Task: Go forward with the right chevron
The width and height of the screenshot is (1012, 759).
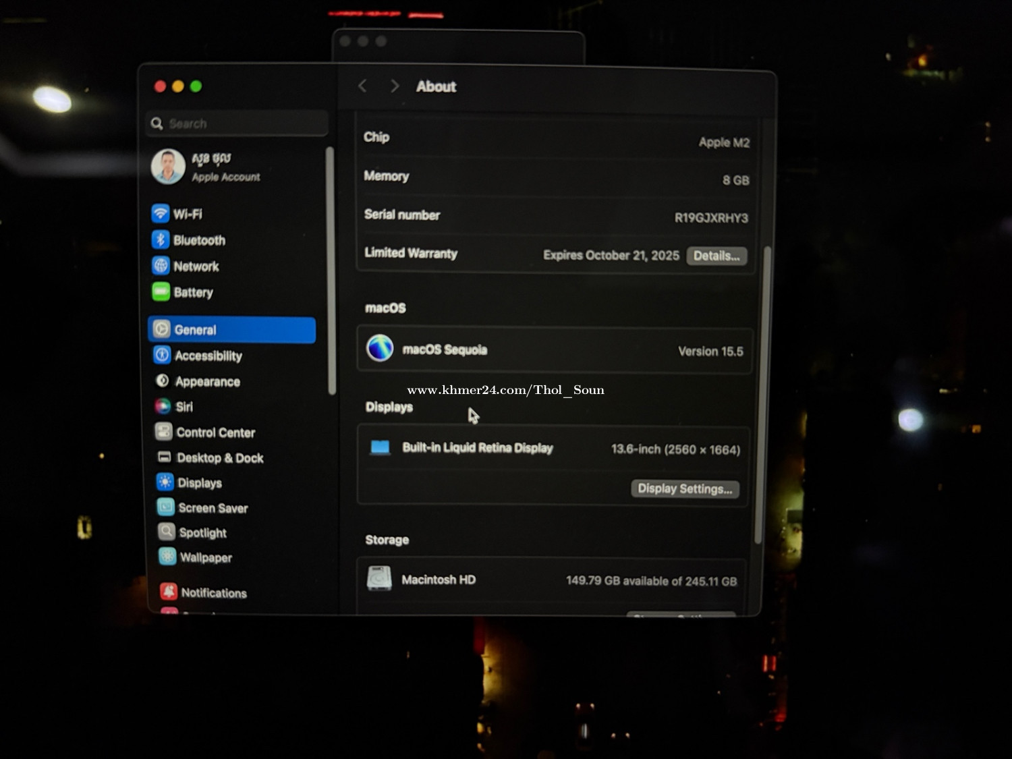Action: click(x=395, y=86)
